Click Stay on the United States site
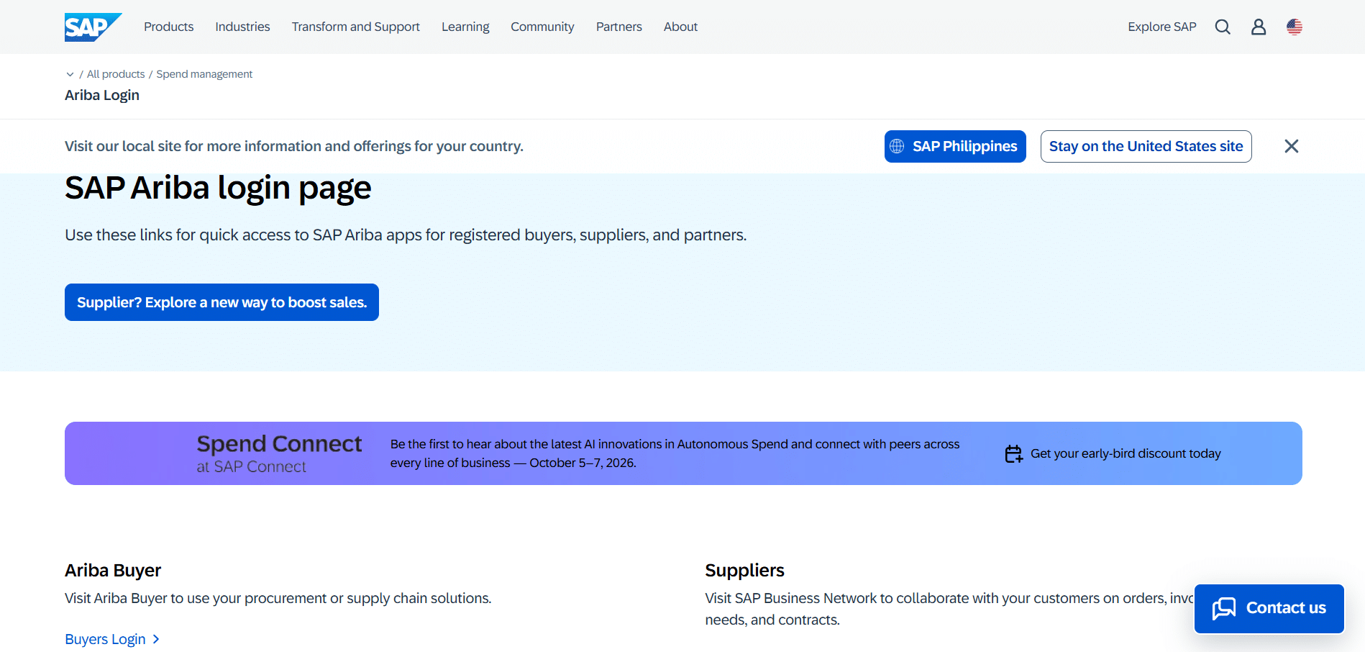The height and width of the screenshot is (652, 1365). [x=1146, y=146]
